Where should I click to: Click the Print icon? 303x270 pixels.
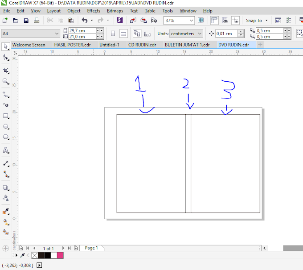pos(37,21)
